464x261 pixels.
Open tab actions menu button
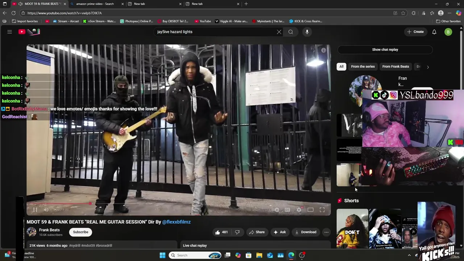[x=5, y=4]
